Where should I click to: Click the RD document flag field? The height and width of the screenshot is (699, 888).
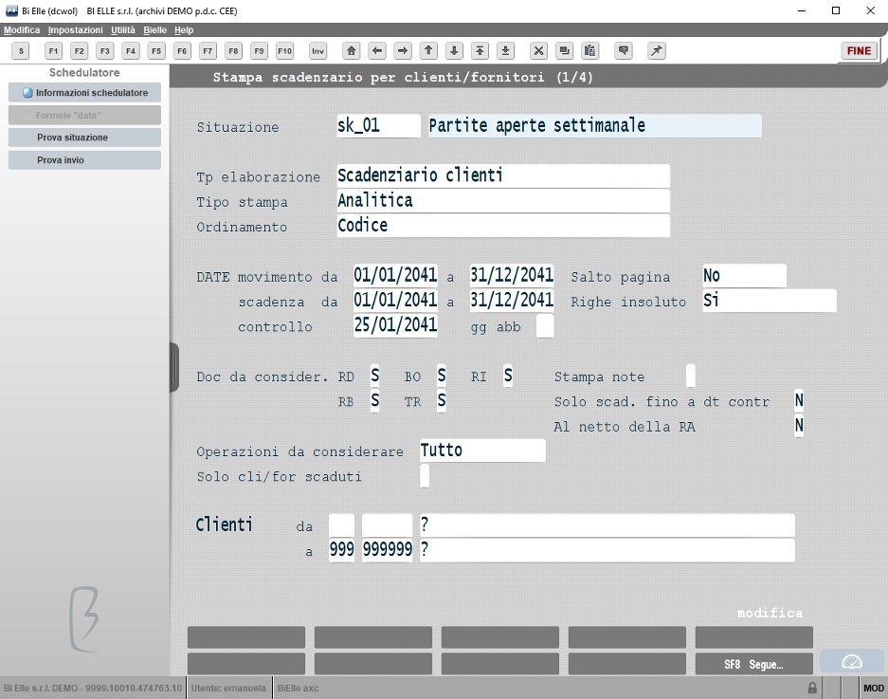(x=375, y=376)
